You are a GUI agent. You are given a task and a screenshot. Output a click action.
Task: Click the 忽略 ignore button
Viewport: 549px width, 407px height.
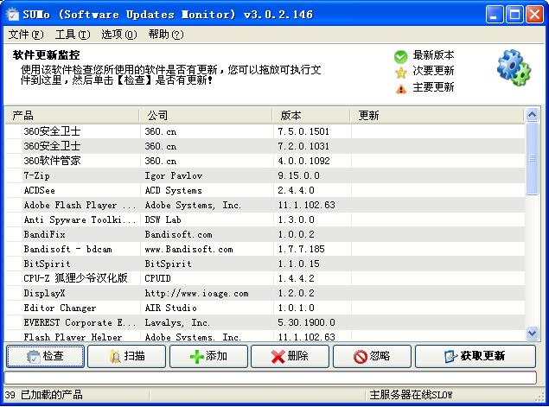(372, 356)
